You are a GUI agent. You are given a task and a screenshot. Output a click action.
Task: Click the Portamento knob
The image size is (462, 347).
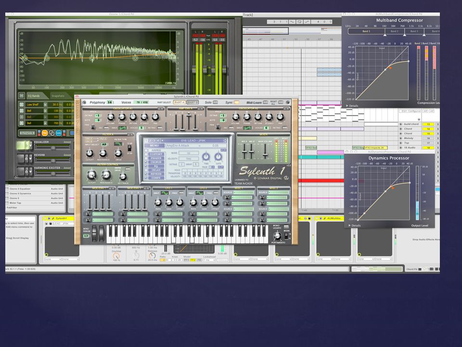(x=277, y=236)
